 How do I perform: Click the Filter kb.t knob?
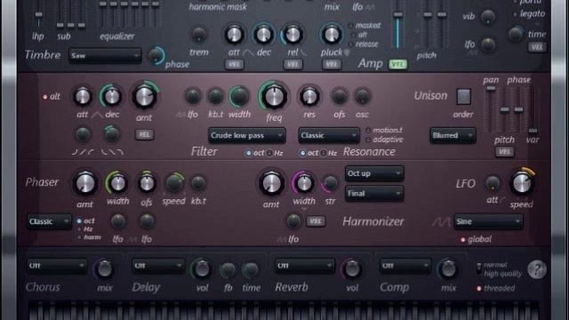(x=215, y=97)
